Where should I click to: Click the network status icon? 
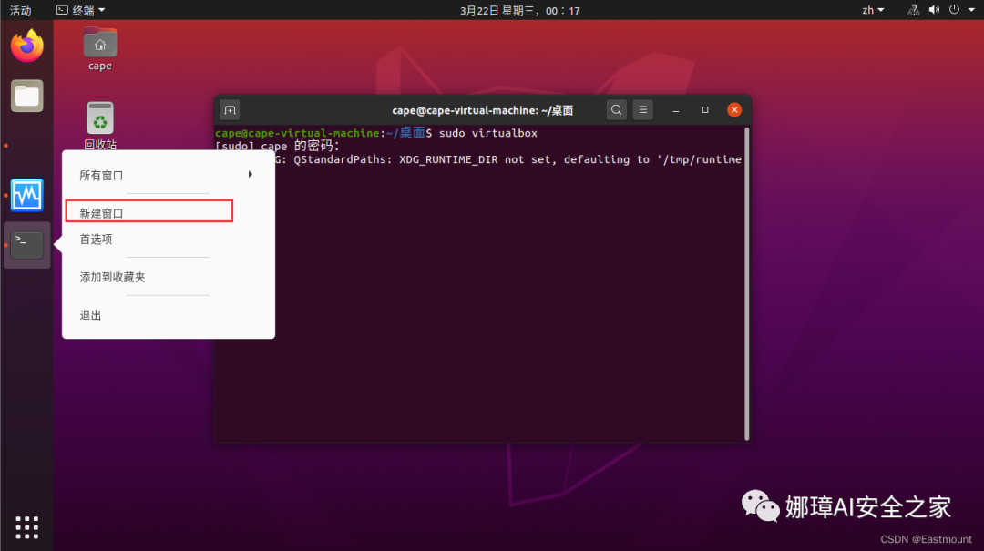pyautogui.click(x=913, y=10)
